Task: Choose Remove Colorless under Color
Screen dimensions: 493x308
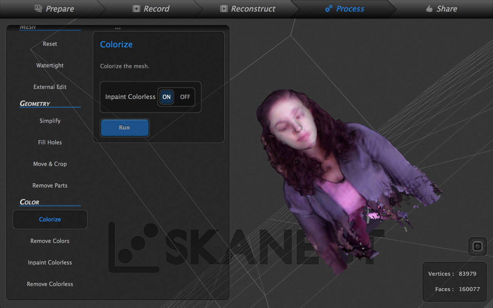Action: pyautogui.click(x=50, y=284)
